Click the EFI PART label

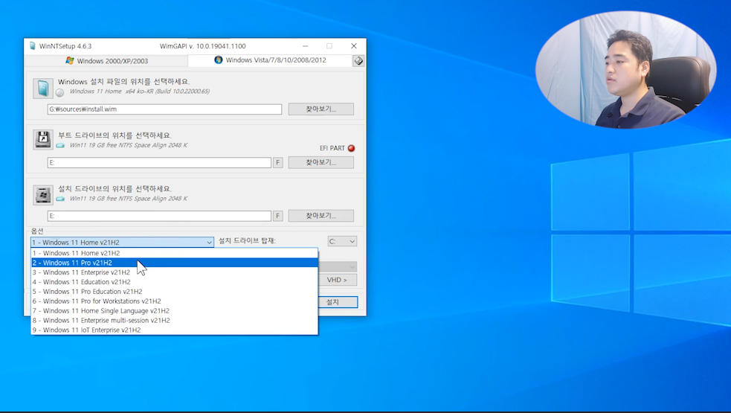[x=332, y=148]
